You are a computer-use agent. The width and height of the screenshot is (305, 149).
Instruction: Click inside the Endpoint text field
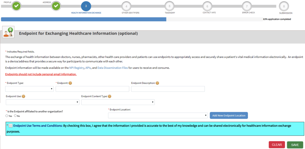(92, 89)
